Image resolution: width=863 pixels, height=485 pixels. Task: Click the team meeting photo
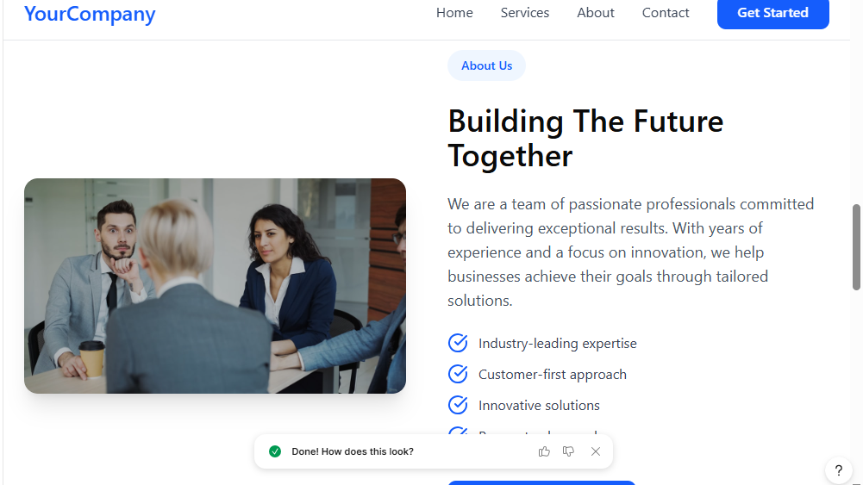coord(215,286)
